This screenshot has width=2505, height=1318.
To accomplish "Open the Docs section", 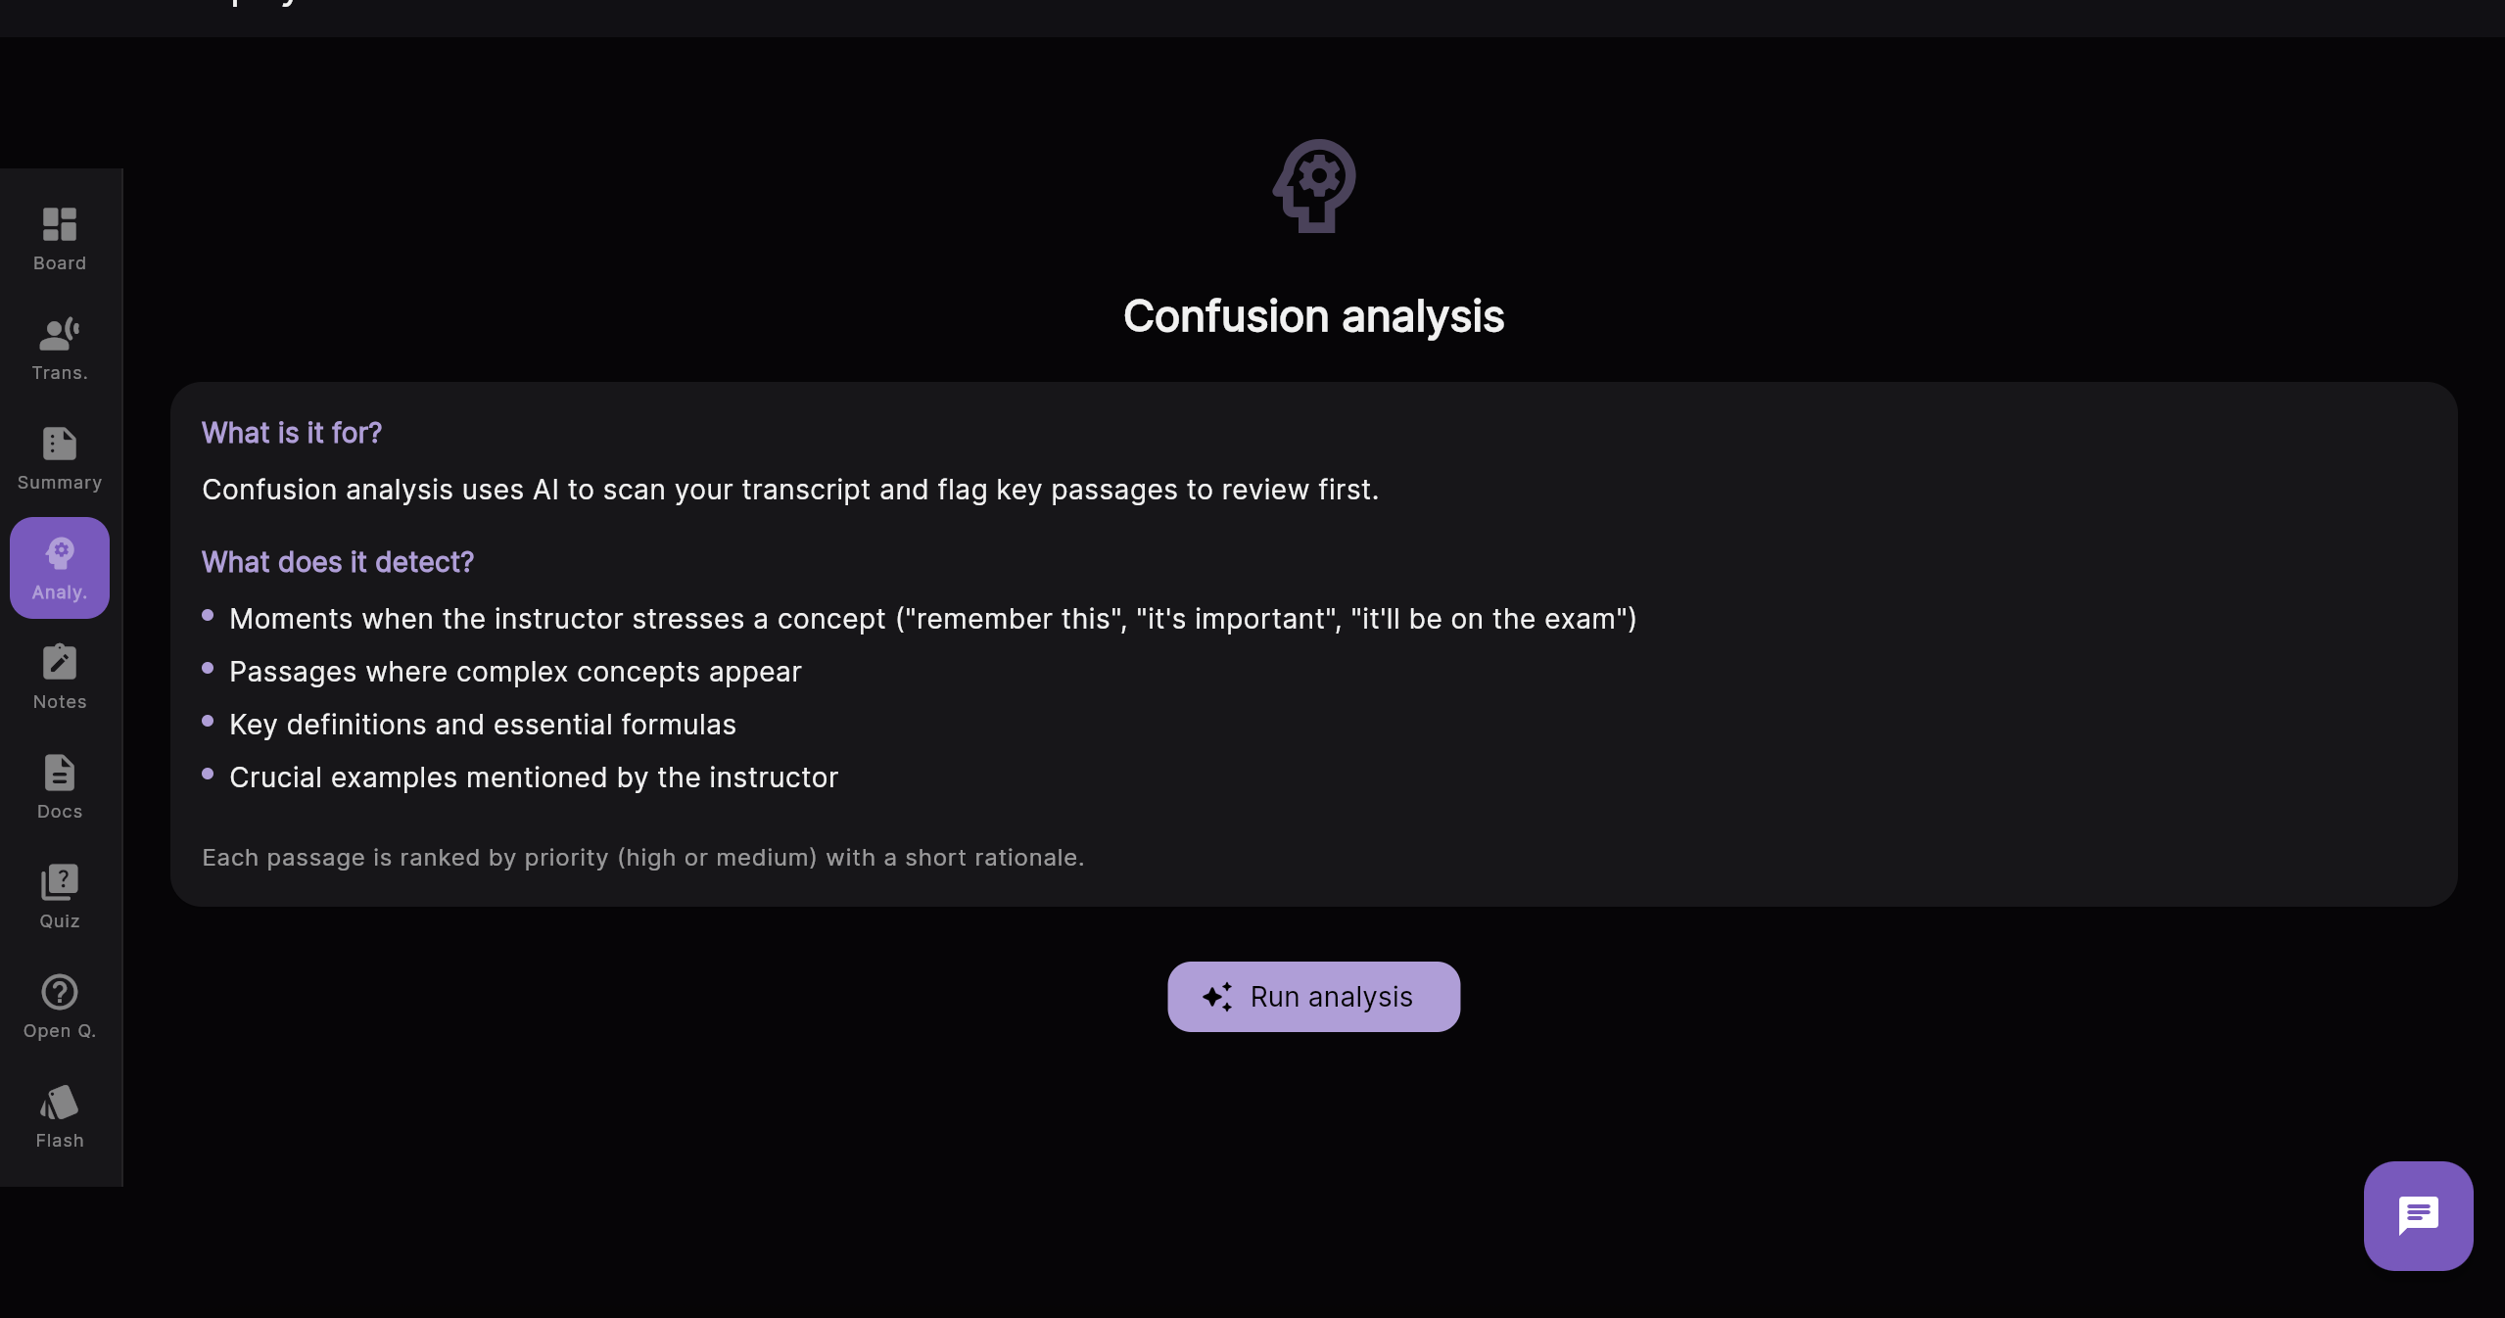I will (x=59, y=786).
